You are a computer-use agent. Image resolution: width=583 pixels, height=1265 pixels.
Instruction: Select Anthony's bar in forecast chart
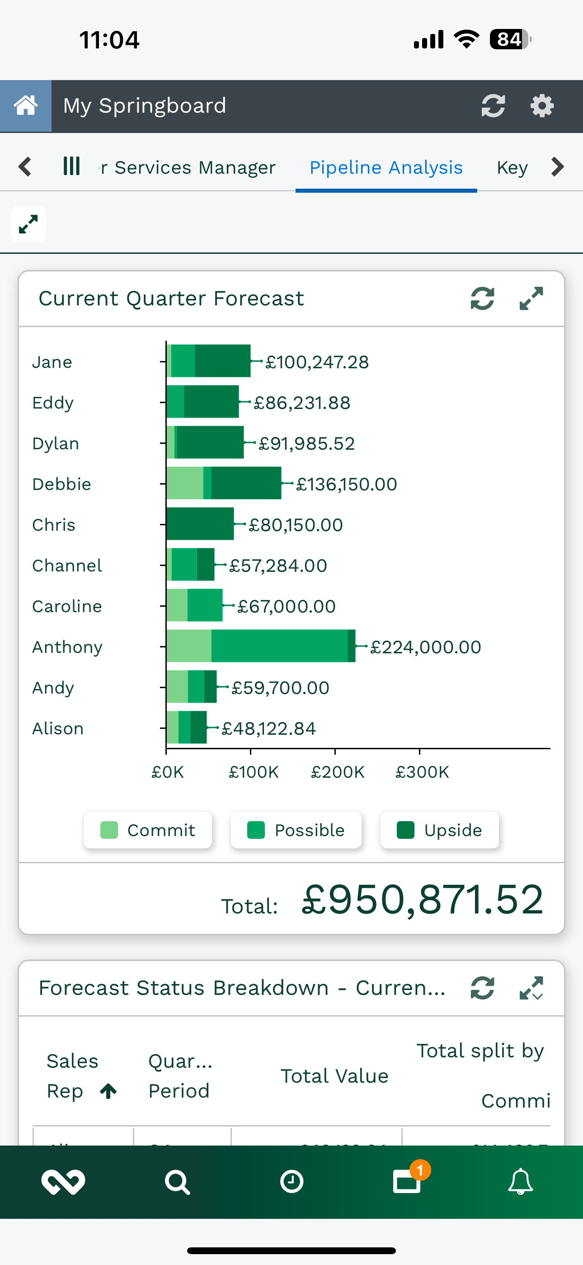(x=261, y=646)
